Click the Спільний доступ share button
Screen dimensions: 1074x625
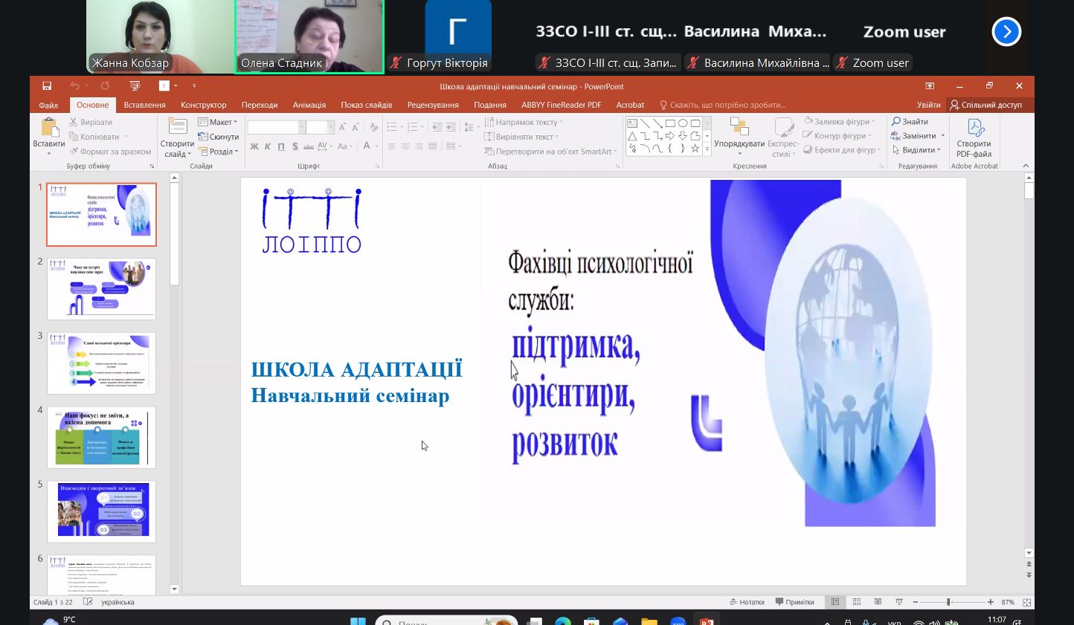[986, 105]
